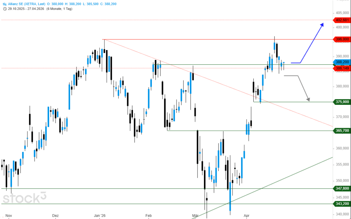The image size is (351, 219).
Task: Click the clock icon before the date range
Action: (x=4, y=8)
